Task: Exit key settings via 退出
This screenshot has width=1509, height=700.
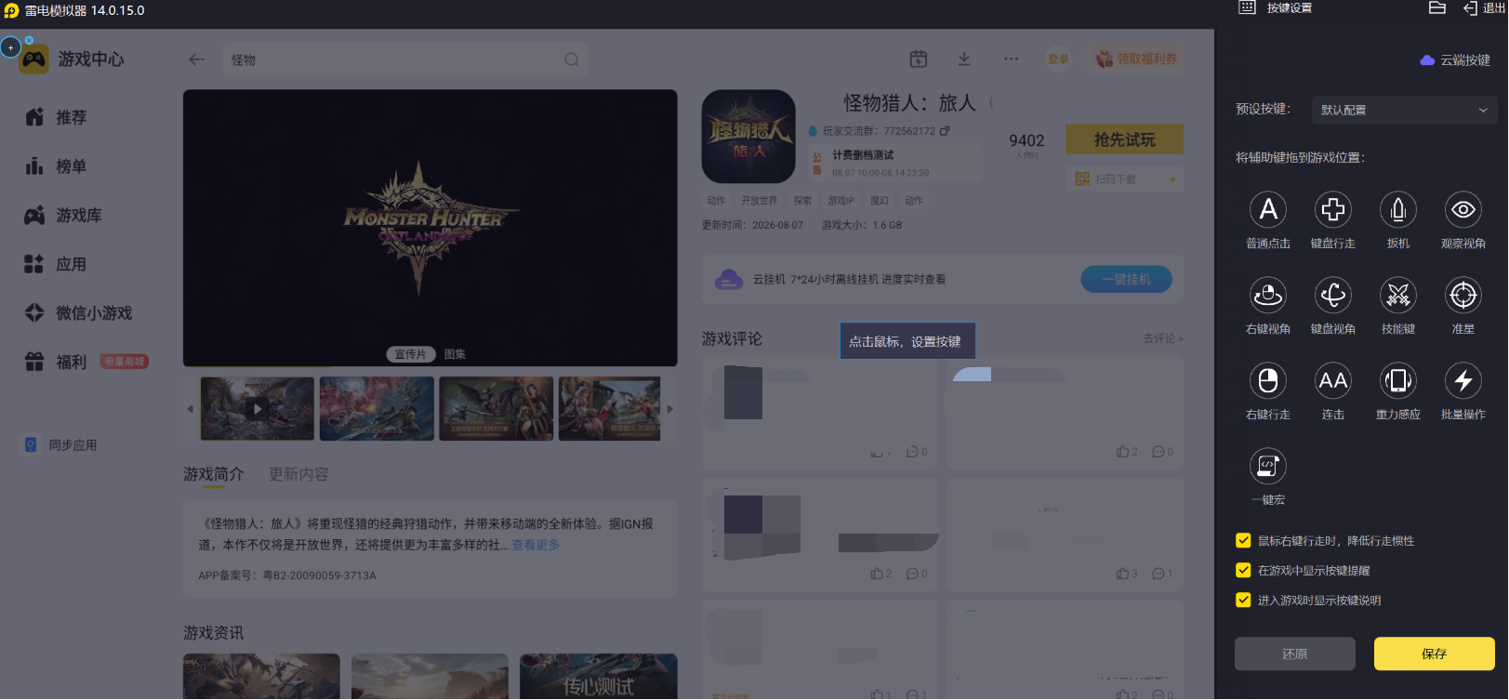Action: (1484, 8)
